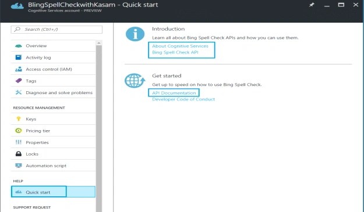364x212 pixels.
Task: Click the Diagnose and solve problems wrench icon
Action: click(x=19, y=92)
